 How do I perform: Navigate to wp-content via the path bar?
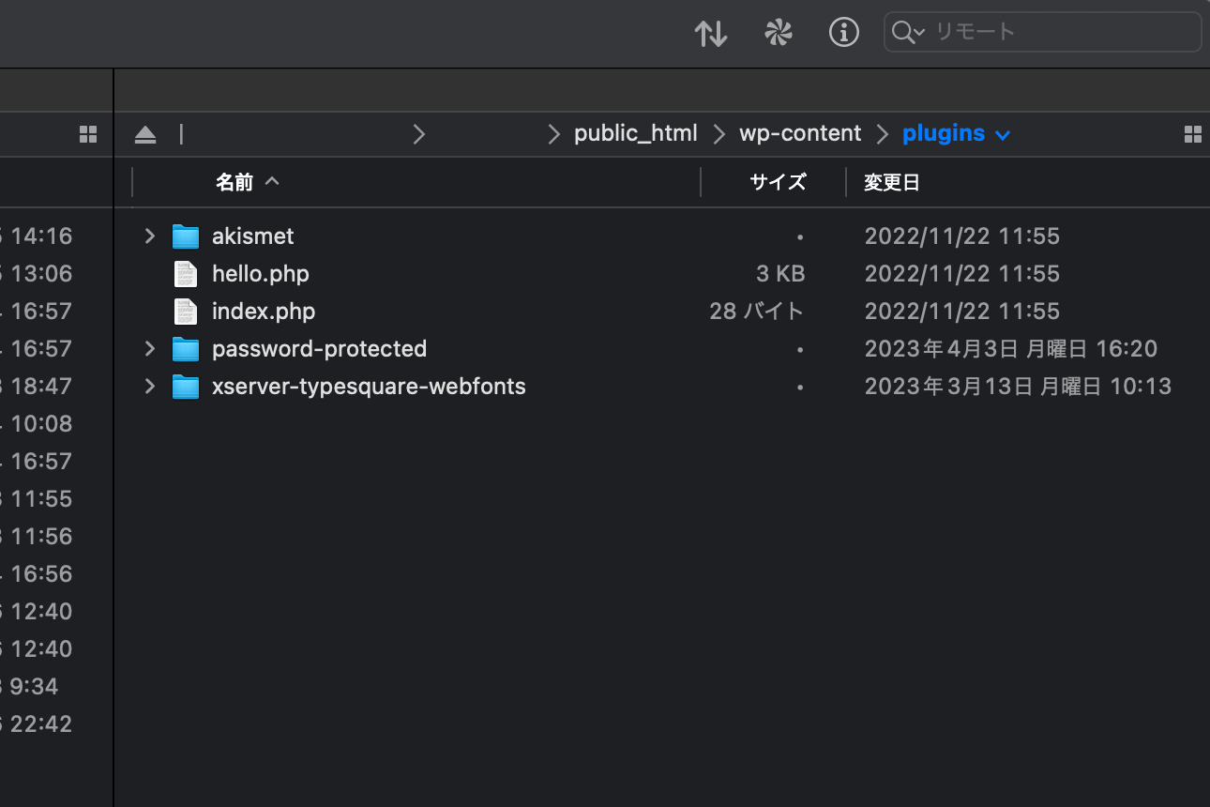click(799, 132)
